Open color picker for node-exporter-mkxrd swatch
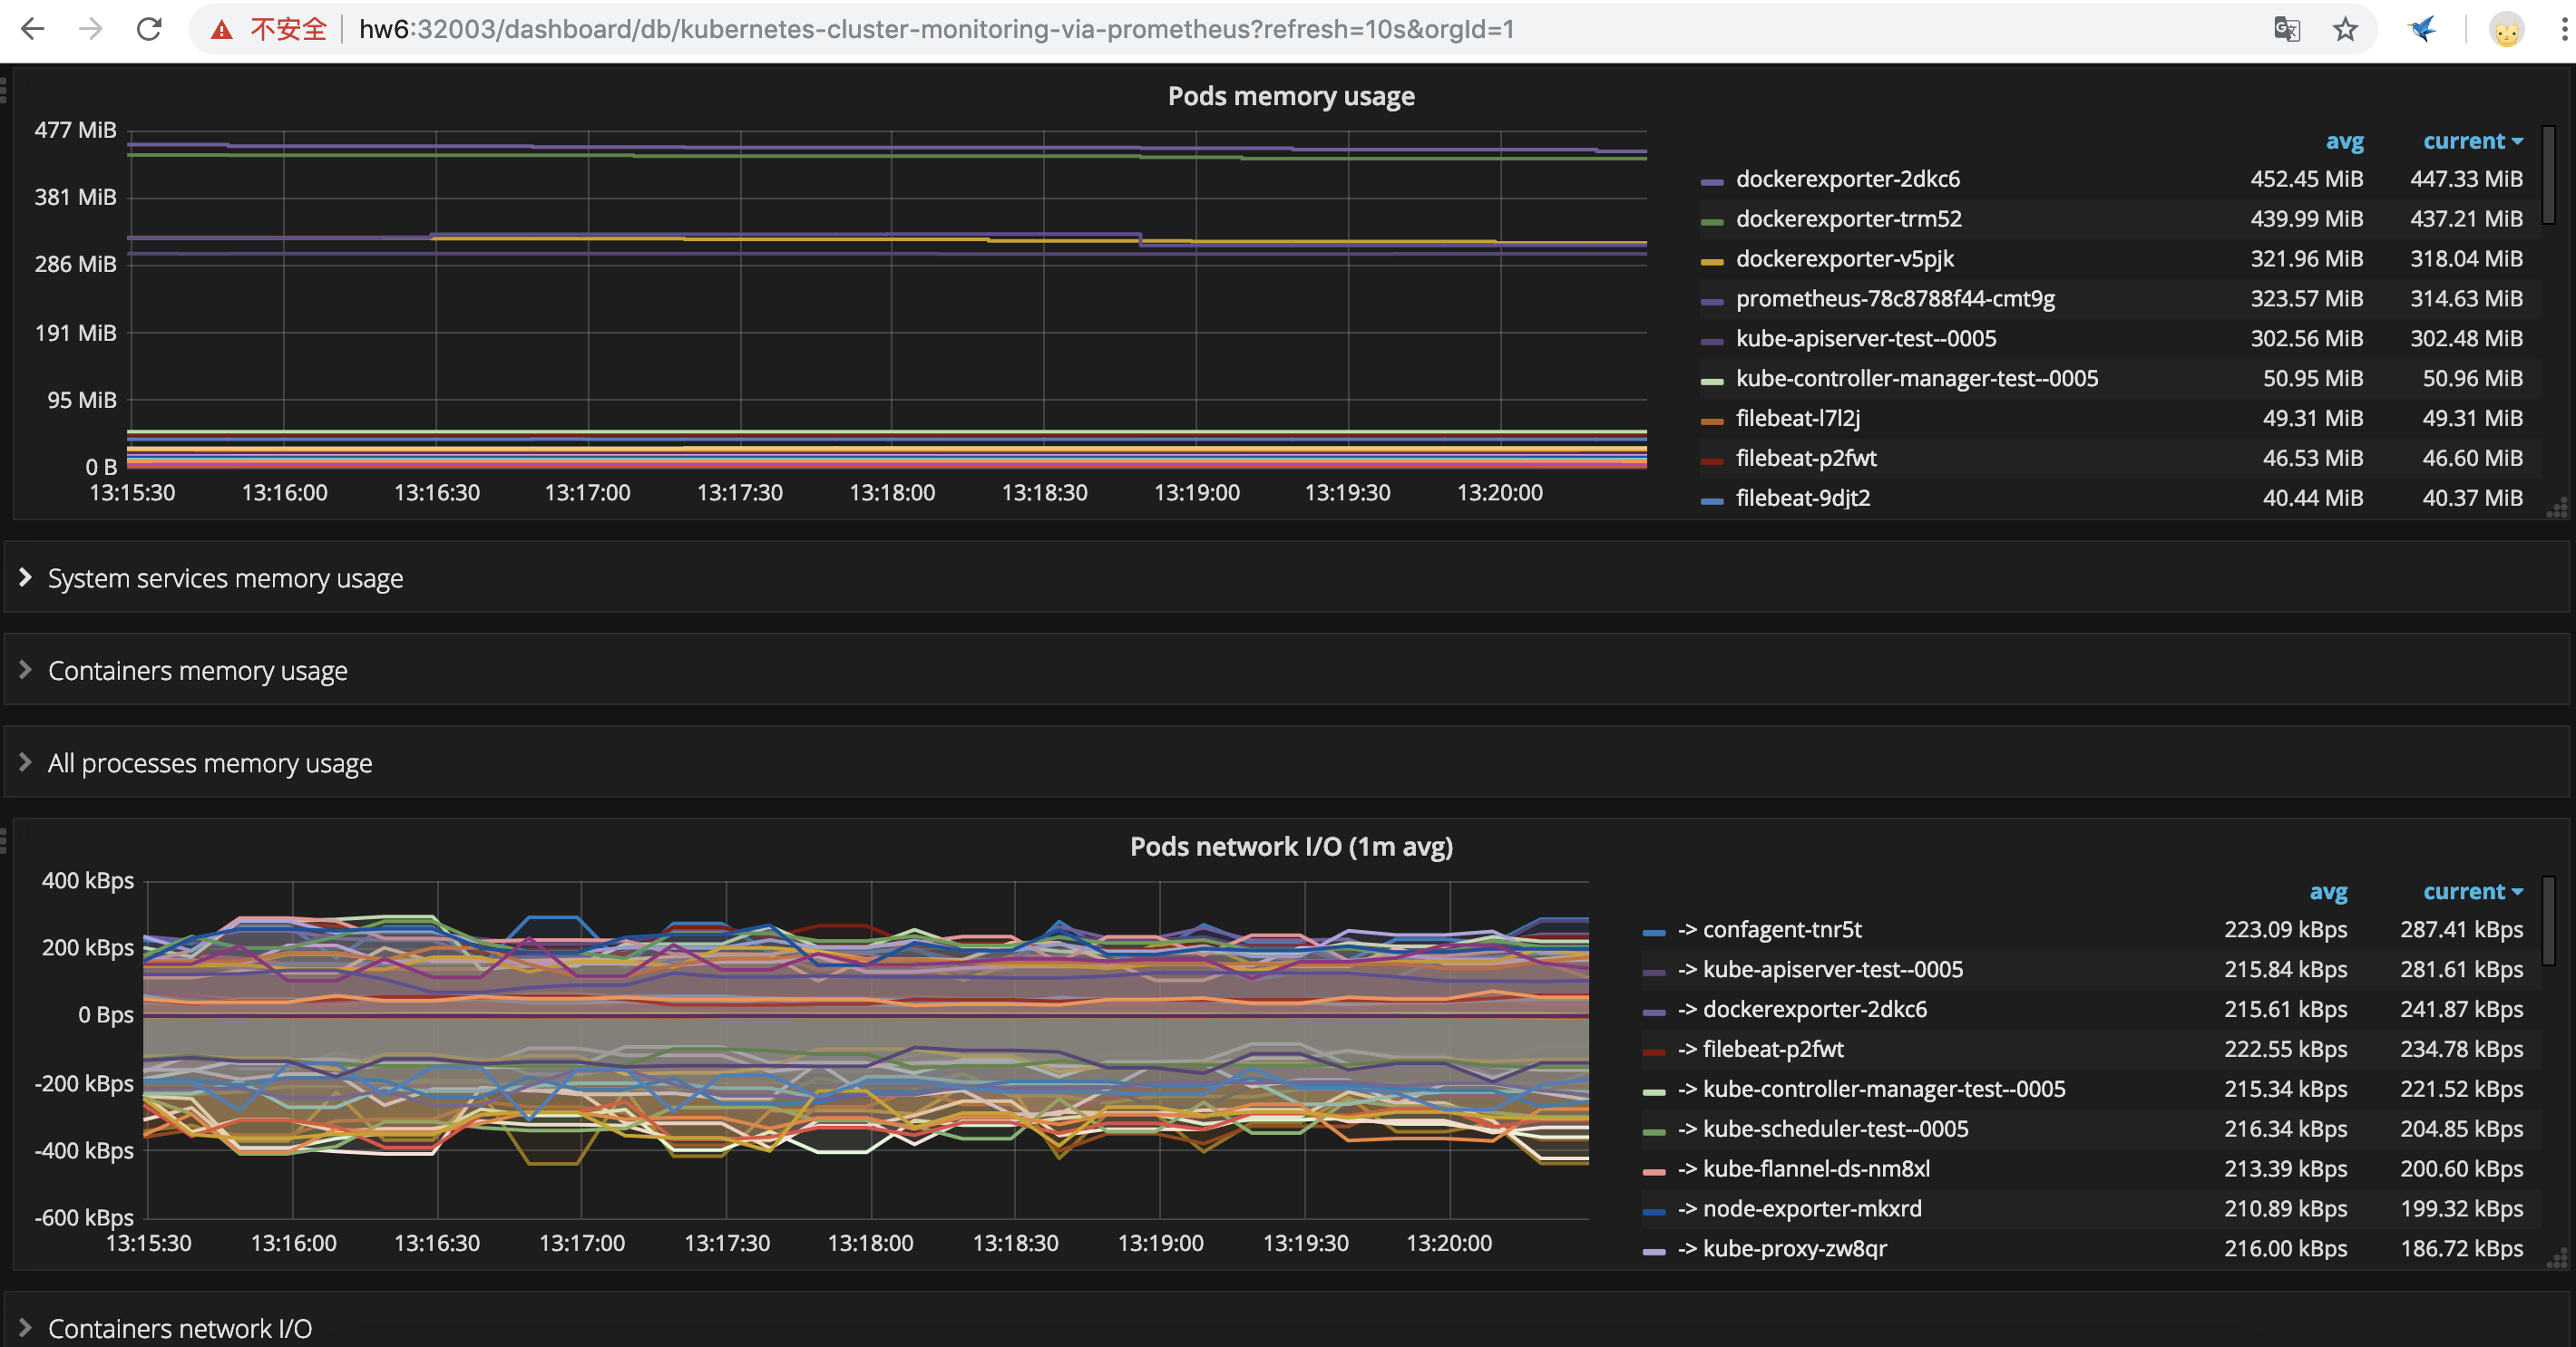2576x1347 pixels. point(1654,1212)
